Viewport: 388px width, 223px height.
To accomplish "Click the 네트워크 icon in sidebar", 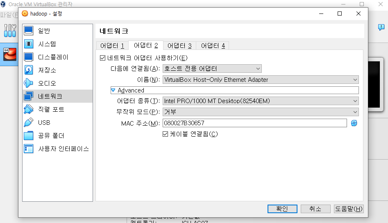I will (x=28, y=96).
